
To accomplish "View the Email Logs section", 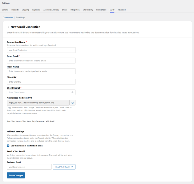I will (x=21, y=17).
